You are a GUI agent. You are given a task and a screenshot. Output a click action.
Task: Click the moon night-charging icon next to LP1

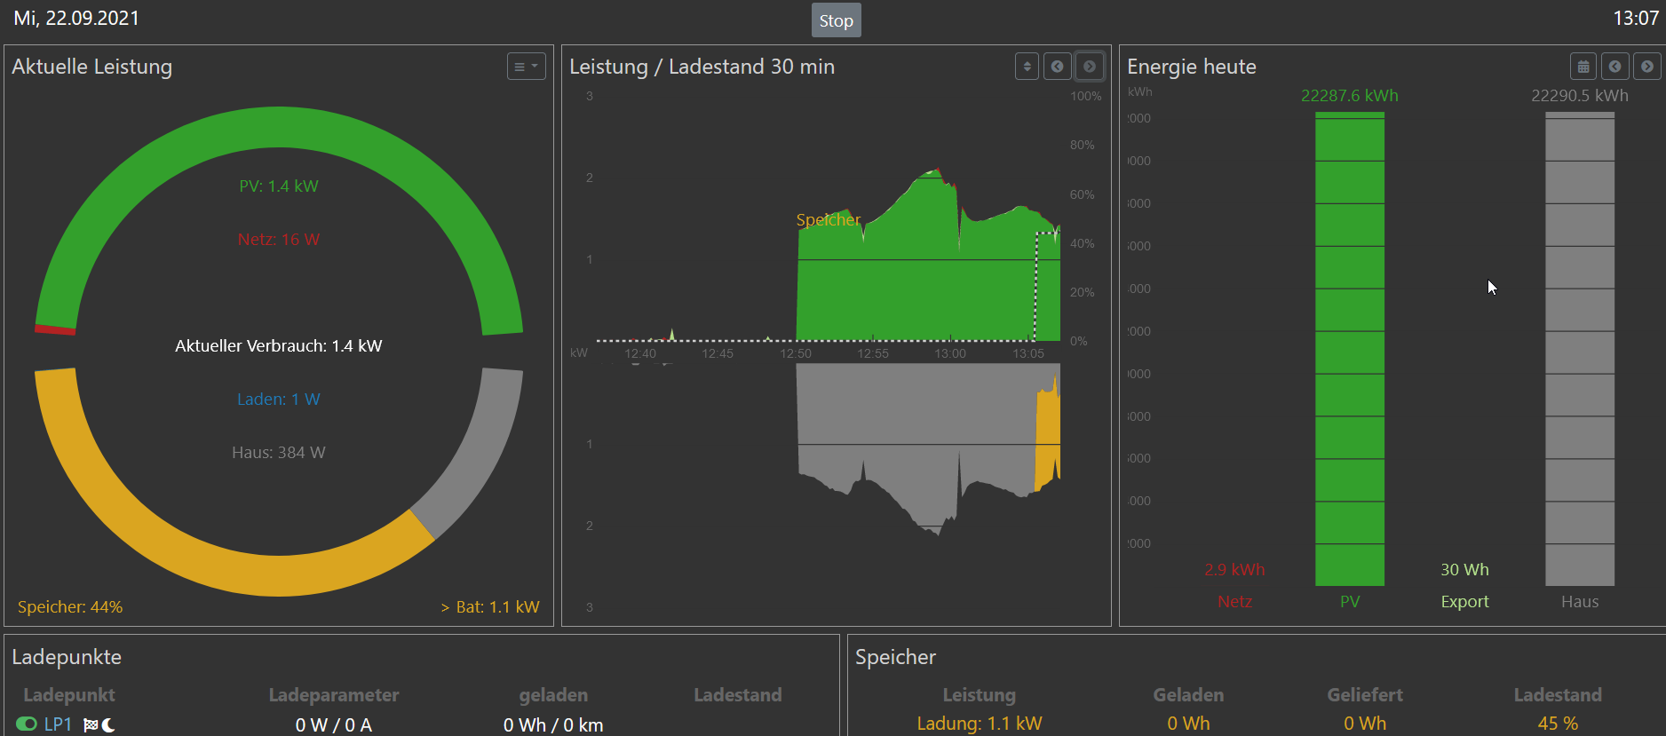(108, 725)
